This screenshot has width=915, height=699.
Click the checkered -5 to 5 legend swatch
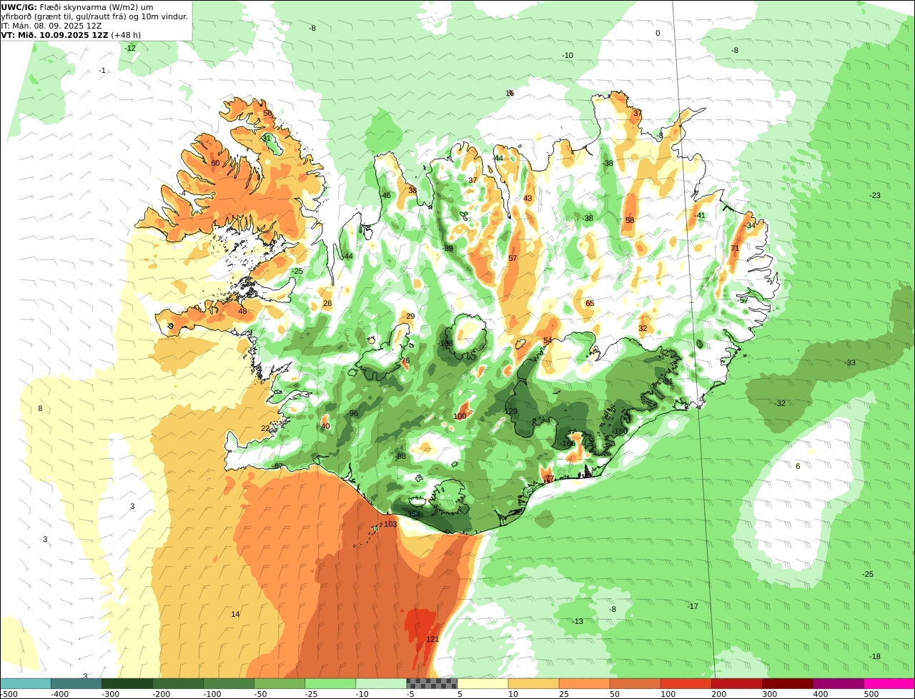432,684
